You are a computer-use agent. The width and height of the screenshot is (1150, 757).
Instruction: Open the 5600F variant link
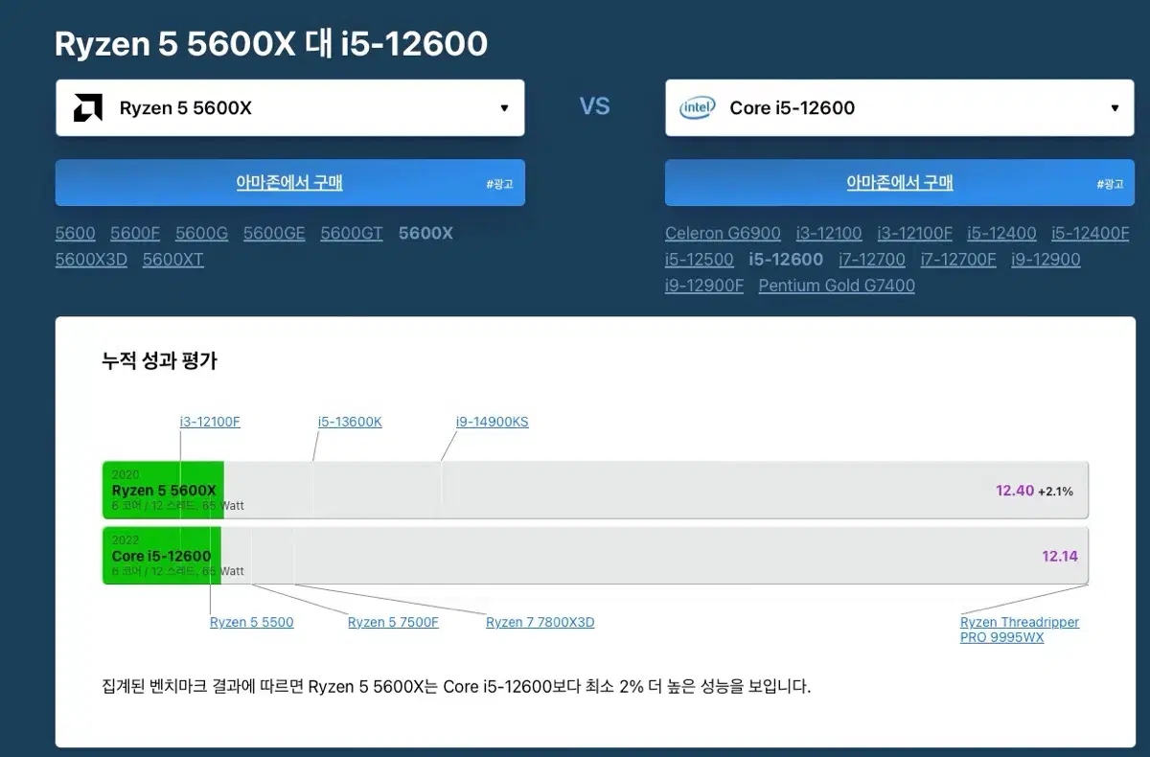coord(135,233)
